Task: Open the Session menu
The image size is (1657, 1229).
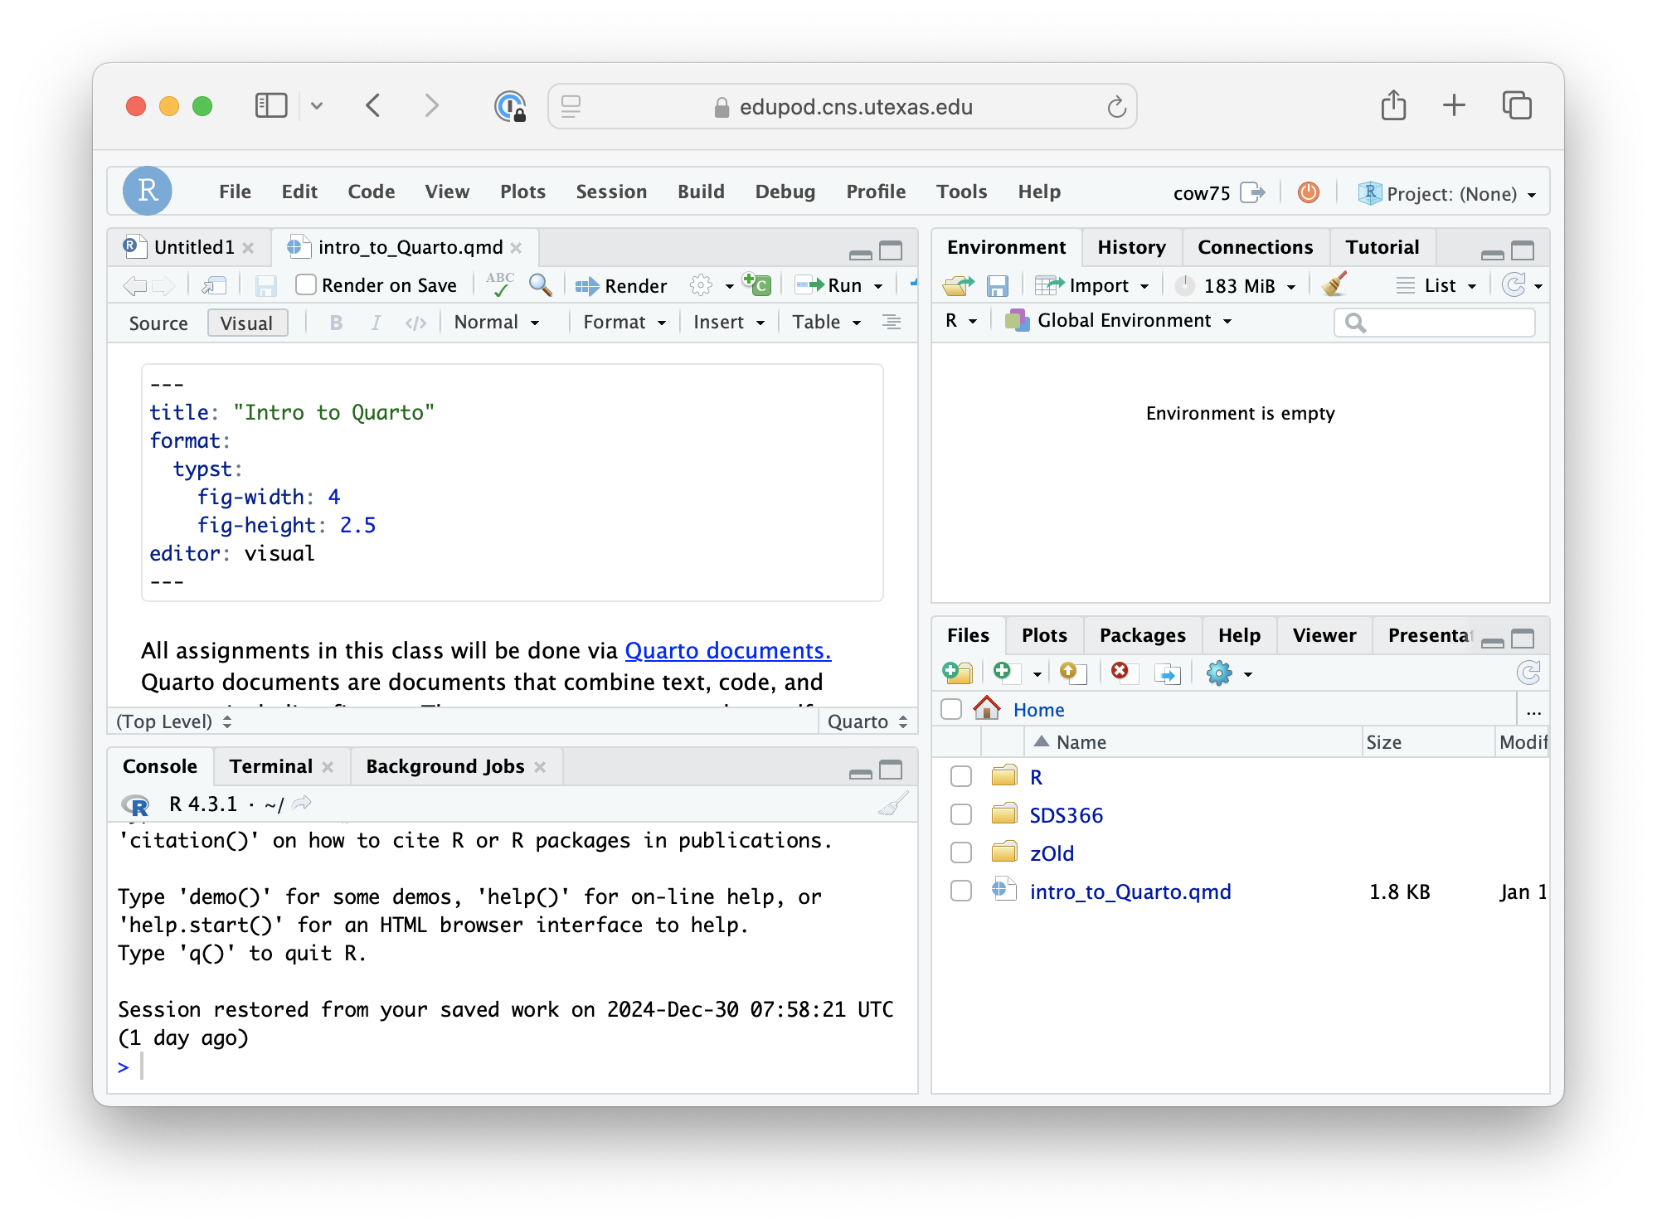Action: click(611, 192)
